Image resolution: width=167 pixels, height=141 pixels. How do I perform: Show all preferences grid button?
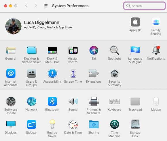pos(46,6)
